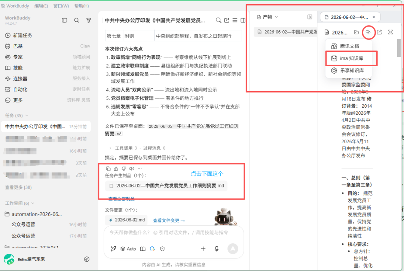Read the reply aloud with the speaker icon
This screenshot has width=404, height=271.
132,169
